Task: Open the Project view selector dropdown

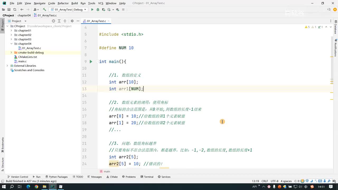Action: tap(17, 21)
